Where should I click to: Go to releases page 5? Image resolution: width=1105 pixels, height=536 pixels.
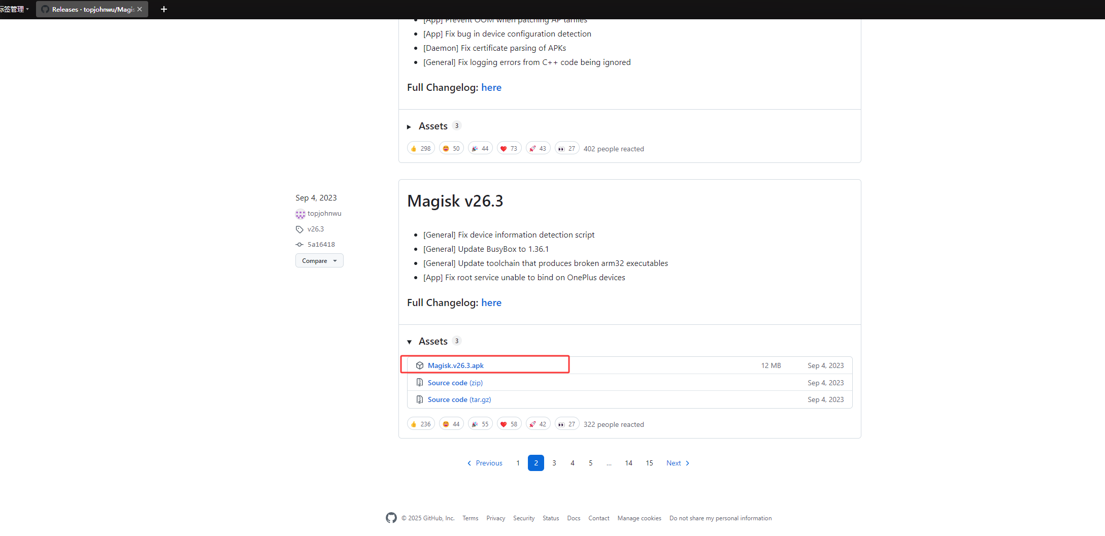pyautogui.click(x=591, y=463)
